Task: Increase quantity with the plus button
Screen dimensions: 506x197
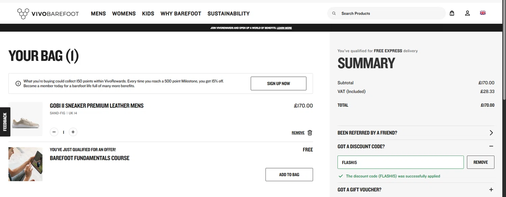Action: click(73, 132)
